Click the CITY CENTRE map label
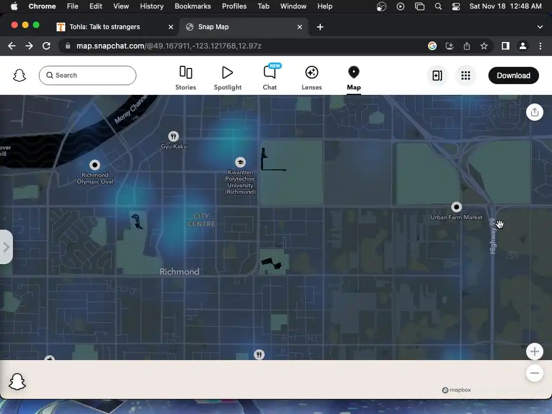 point(201,220)
